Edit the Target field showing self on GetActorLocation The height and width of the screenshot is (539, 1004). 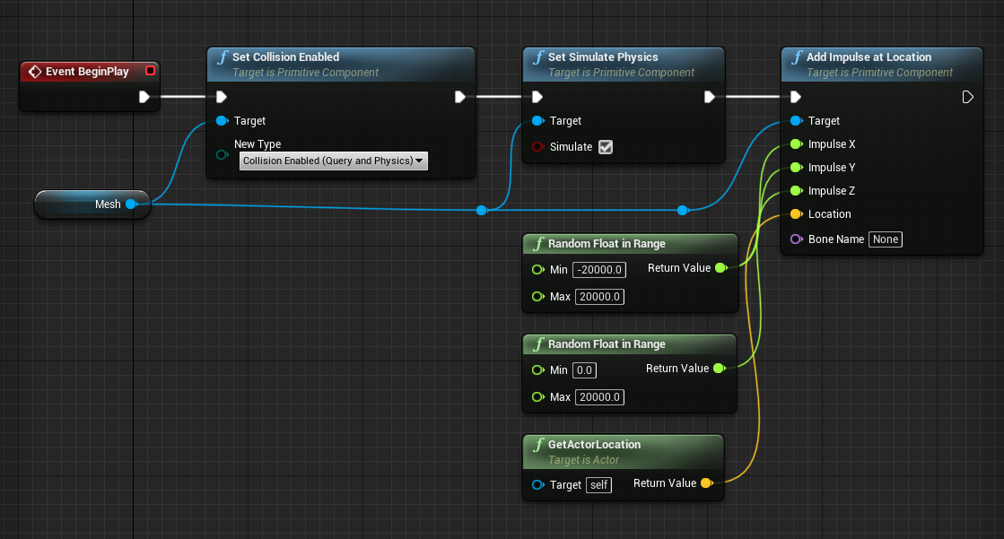(x=598, y=484)
